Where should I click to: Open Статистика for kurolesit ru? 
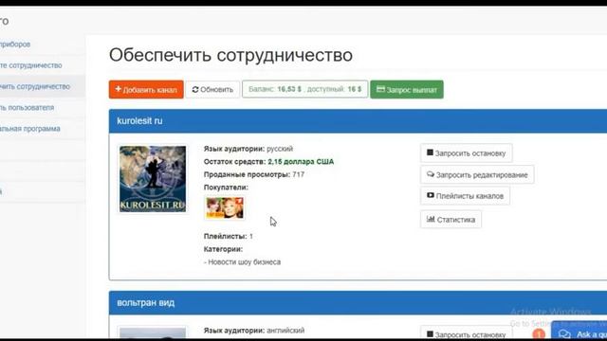[x=451, y=220]
